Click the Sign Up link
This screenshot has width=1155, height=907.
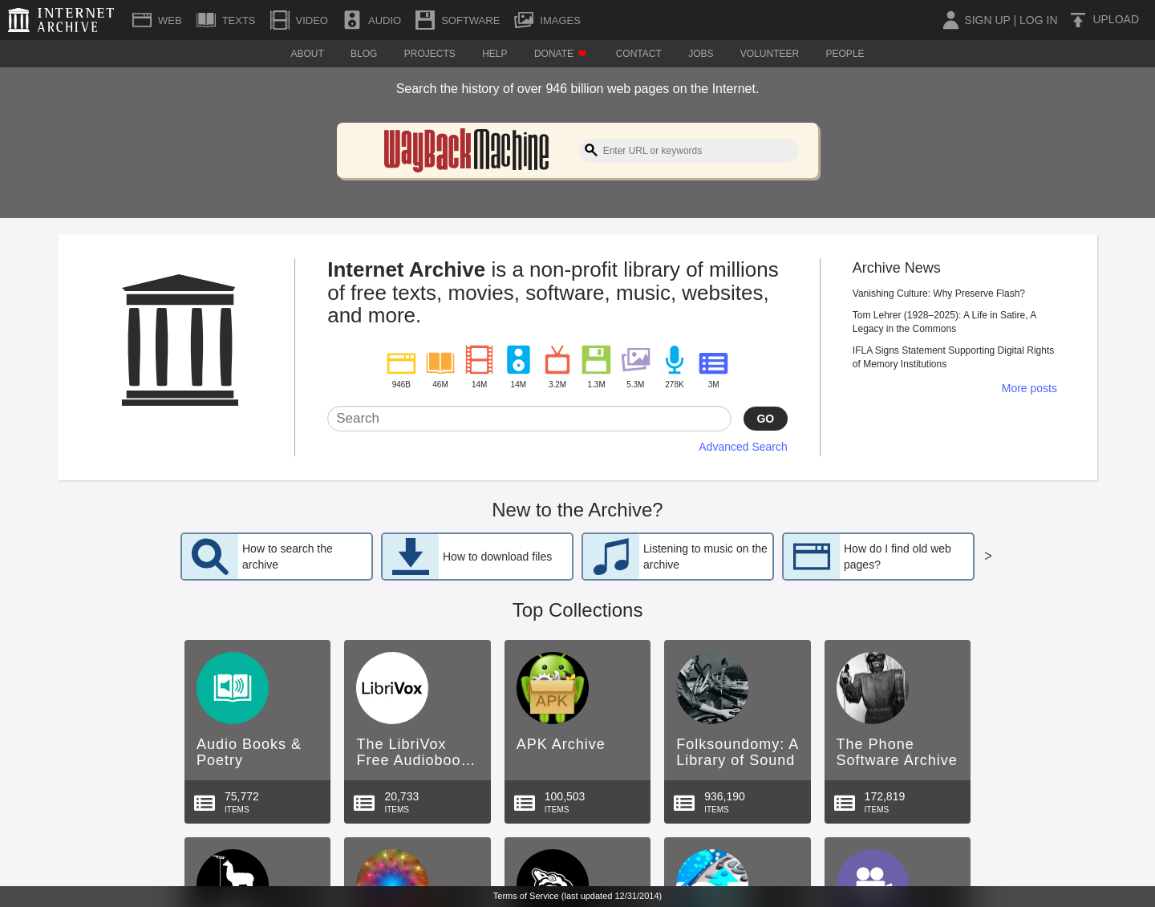[x=987, y=20]
